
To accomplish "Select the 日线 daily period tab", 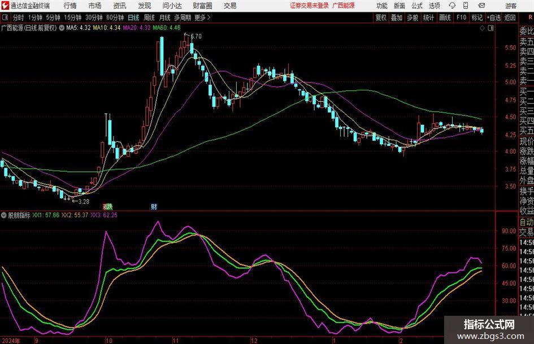I will [133, 18].
